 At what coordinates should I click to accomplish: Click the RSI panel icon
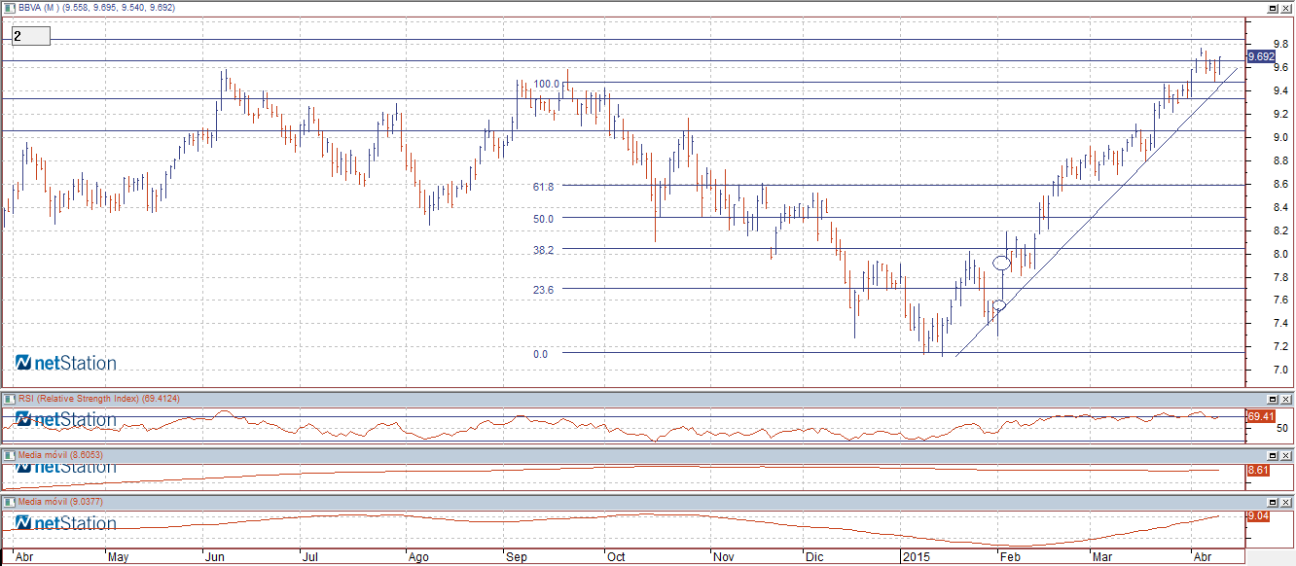coord(10,399)
